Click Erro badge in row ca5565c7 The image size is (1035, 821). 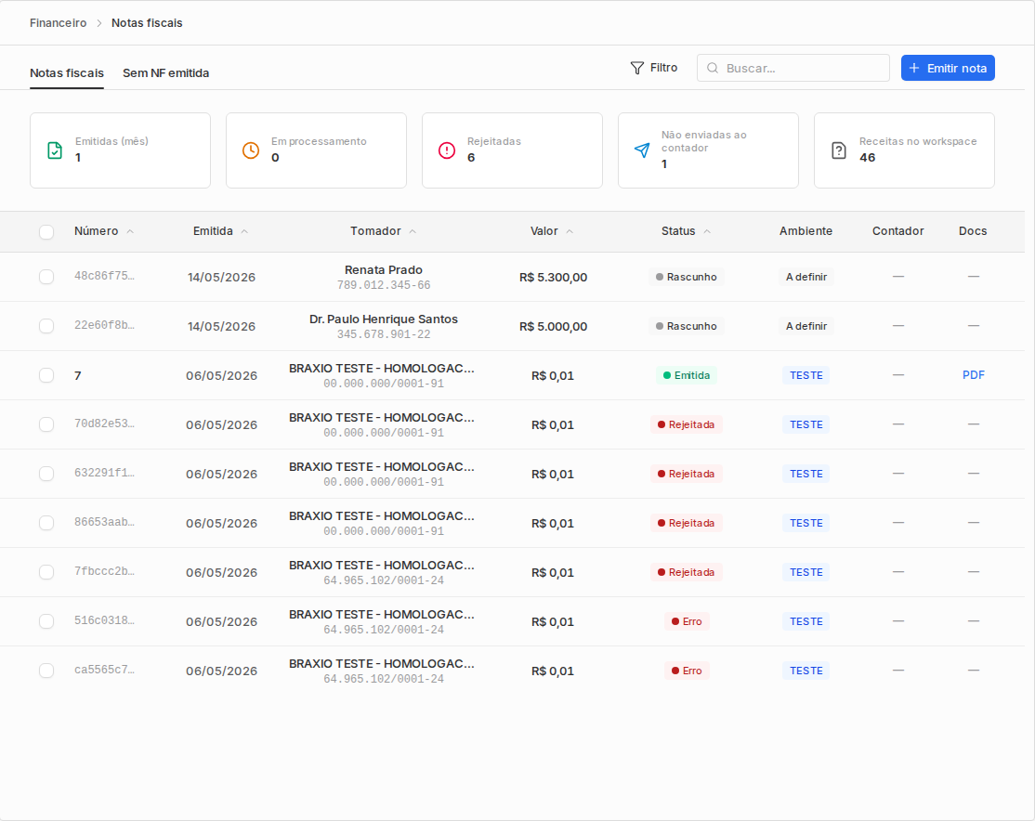pos(687,671)
